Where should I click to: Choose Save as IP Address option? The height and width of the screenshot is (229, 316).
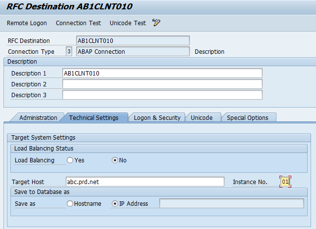[x=116, y=204]
